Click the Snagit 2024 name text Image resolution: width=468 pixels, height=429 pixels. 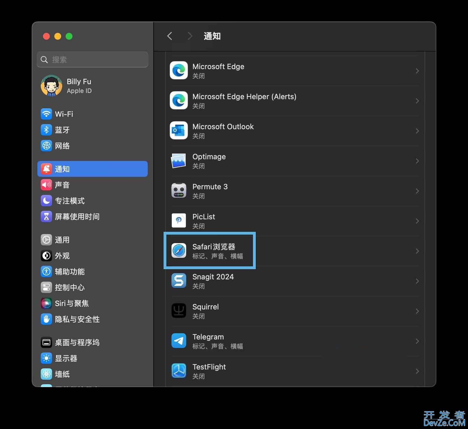pos(213,277)
